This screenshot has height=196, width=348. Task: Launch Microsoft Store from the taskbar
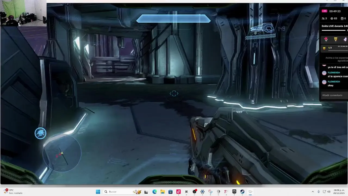[x=170, y=192]
